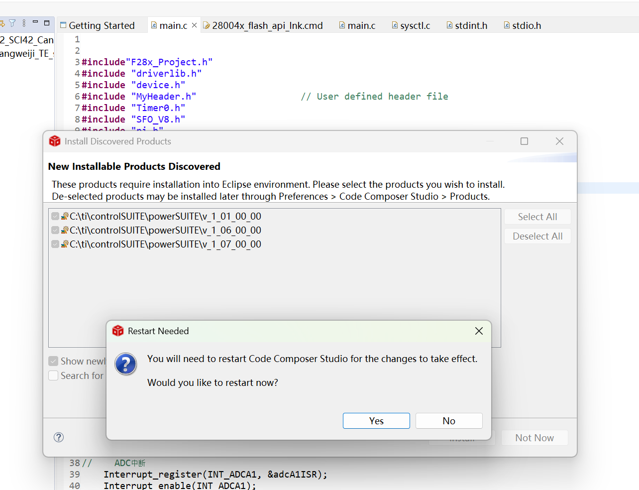Open the sysctl.c editor tab
This screenshot has width=639, height=490.
411,25
